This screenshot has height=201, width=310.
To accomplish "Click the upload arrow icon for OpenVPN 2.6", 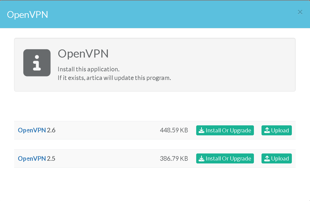I will point(267,130).
